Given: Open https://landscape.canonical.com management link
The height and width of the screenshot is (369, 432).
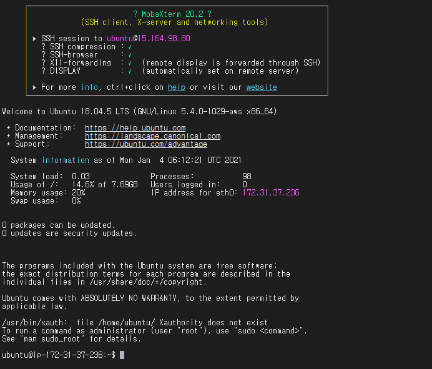Looking at the screenshot, I should click(x=152, y=136).
